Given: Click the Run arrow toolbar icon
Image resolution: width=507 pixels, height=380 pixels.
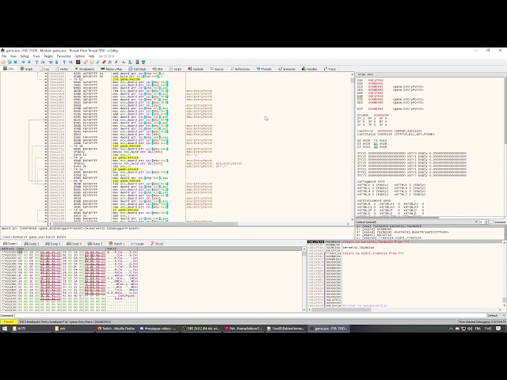Looking at the screenshot, I should tap(23, 62).
